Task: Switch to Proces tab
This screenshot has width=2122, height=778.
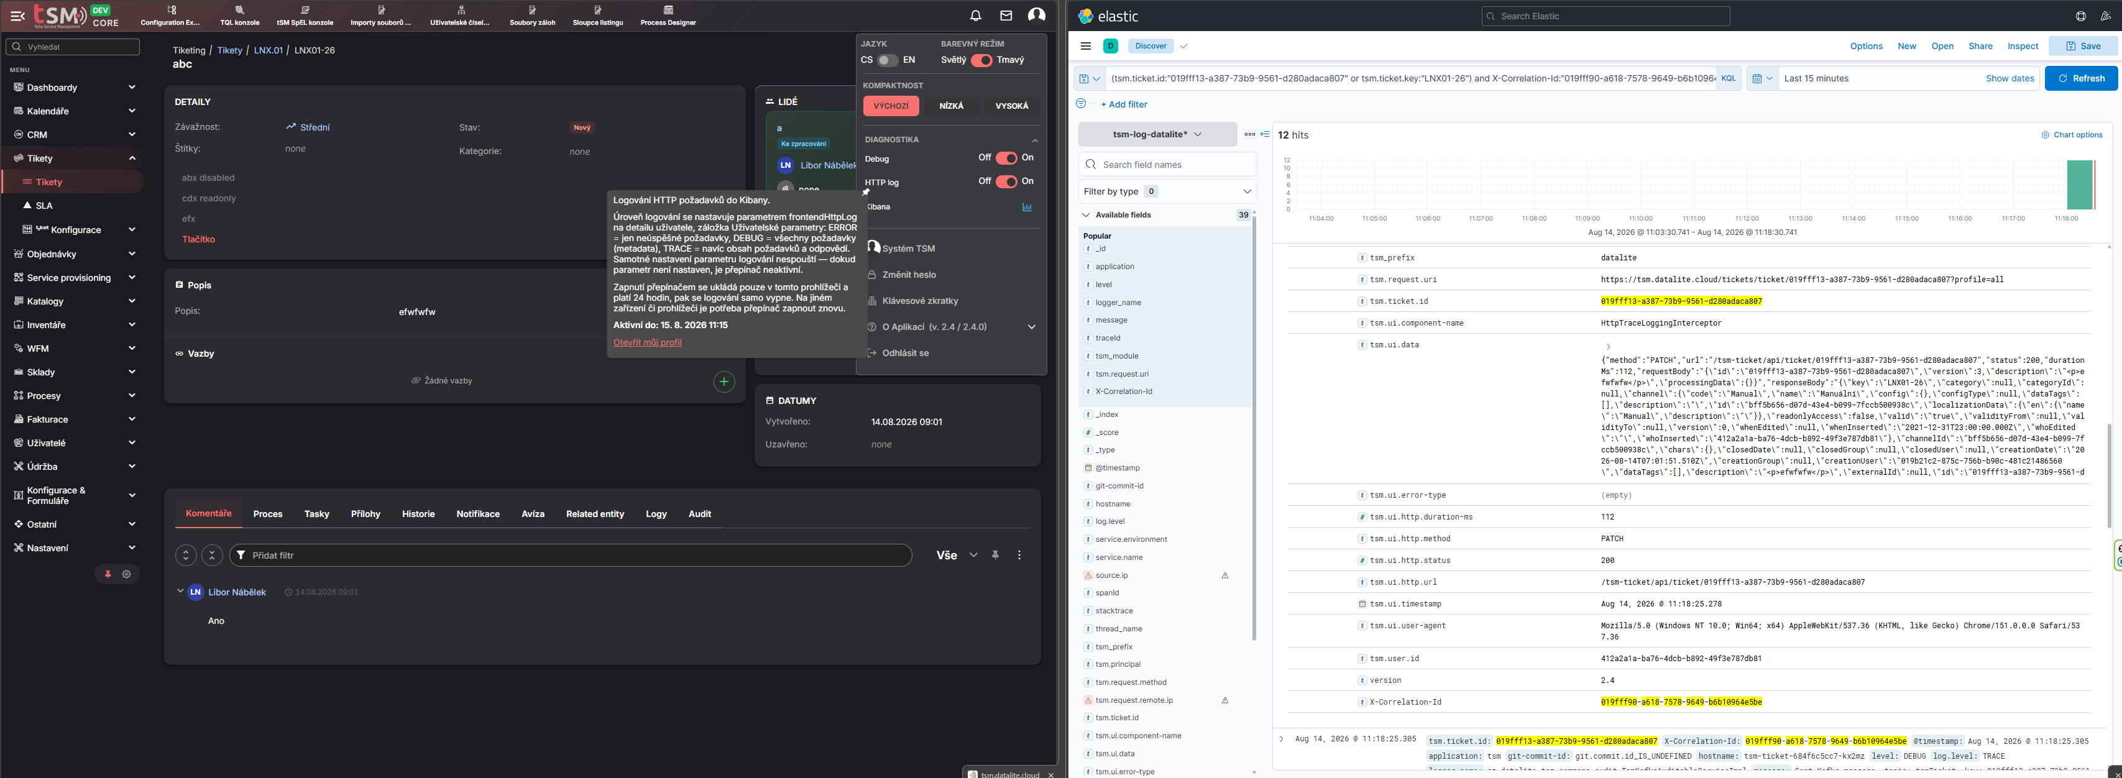Action: point(268,514)
